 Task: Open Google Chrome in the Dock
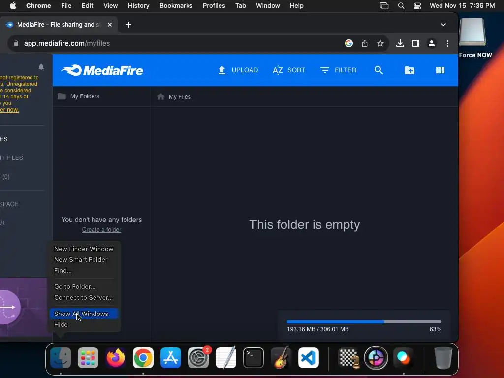click(x=143, y=357)
